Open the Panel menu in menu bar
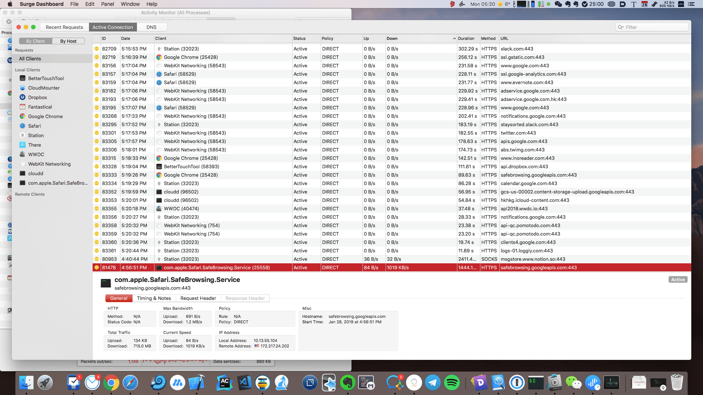The image size is (703, 395). pyautogui.click(x=107, y=4)
